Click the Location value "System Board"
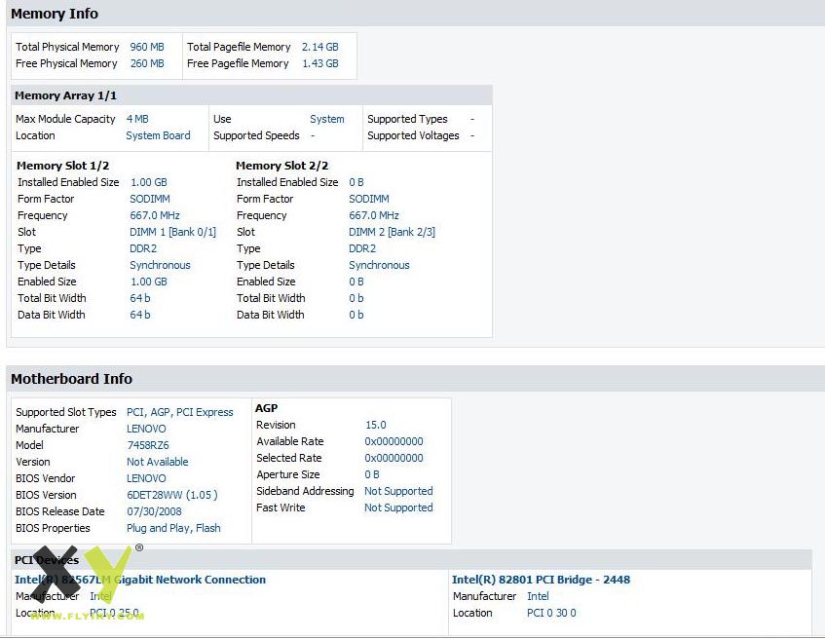This screenshot has height=639, width=825. coord(158,135)
